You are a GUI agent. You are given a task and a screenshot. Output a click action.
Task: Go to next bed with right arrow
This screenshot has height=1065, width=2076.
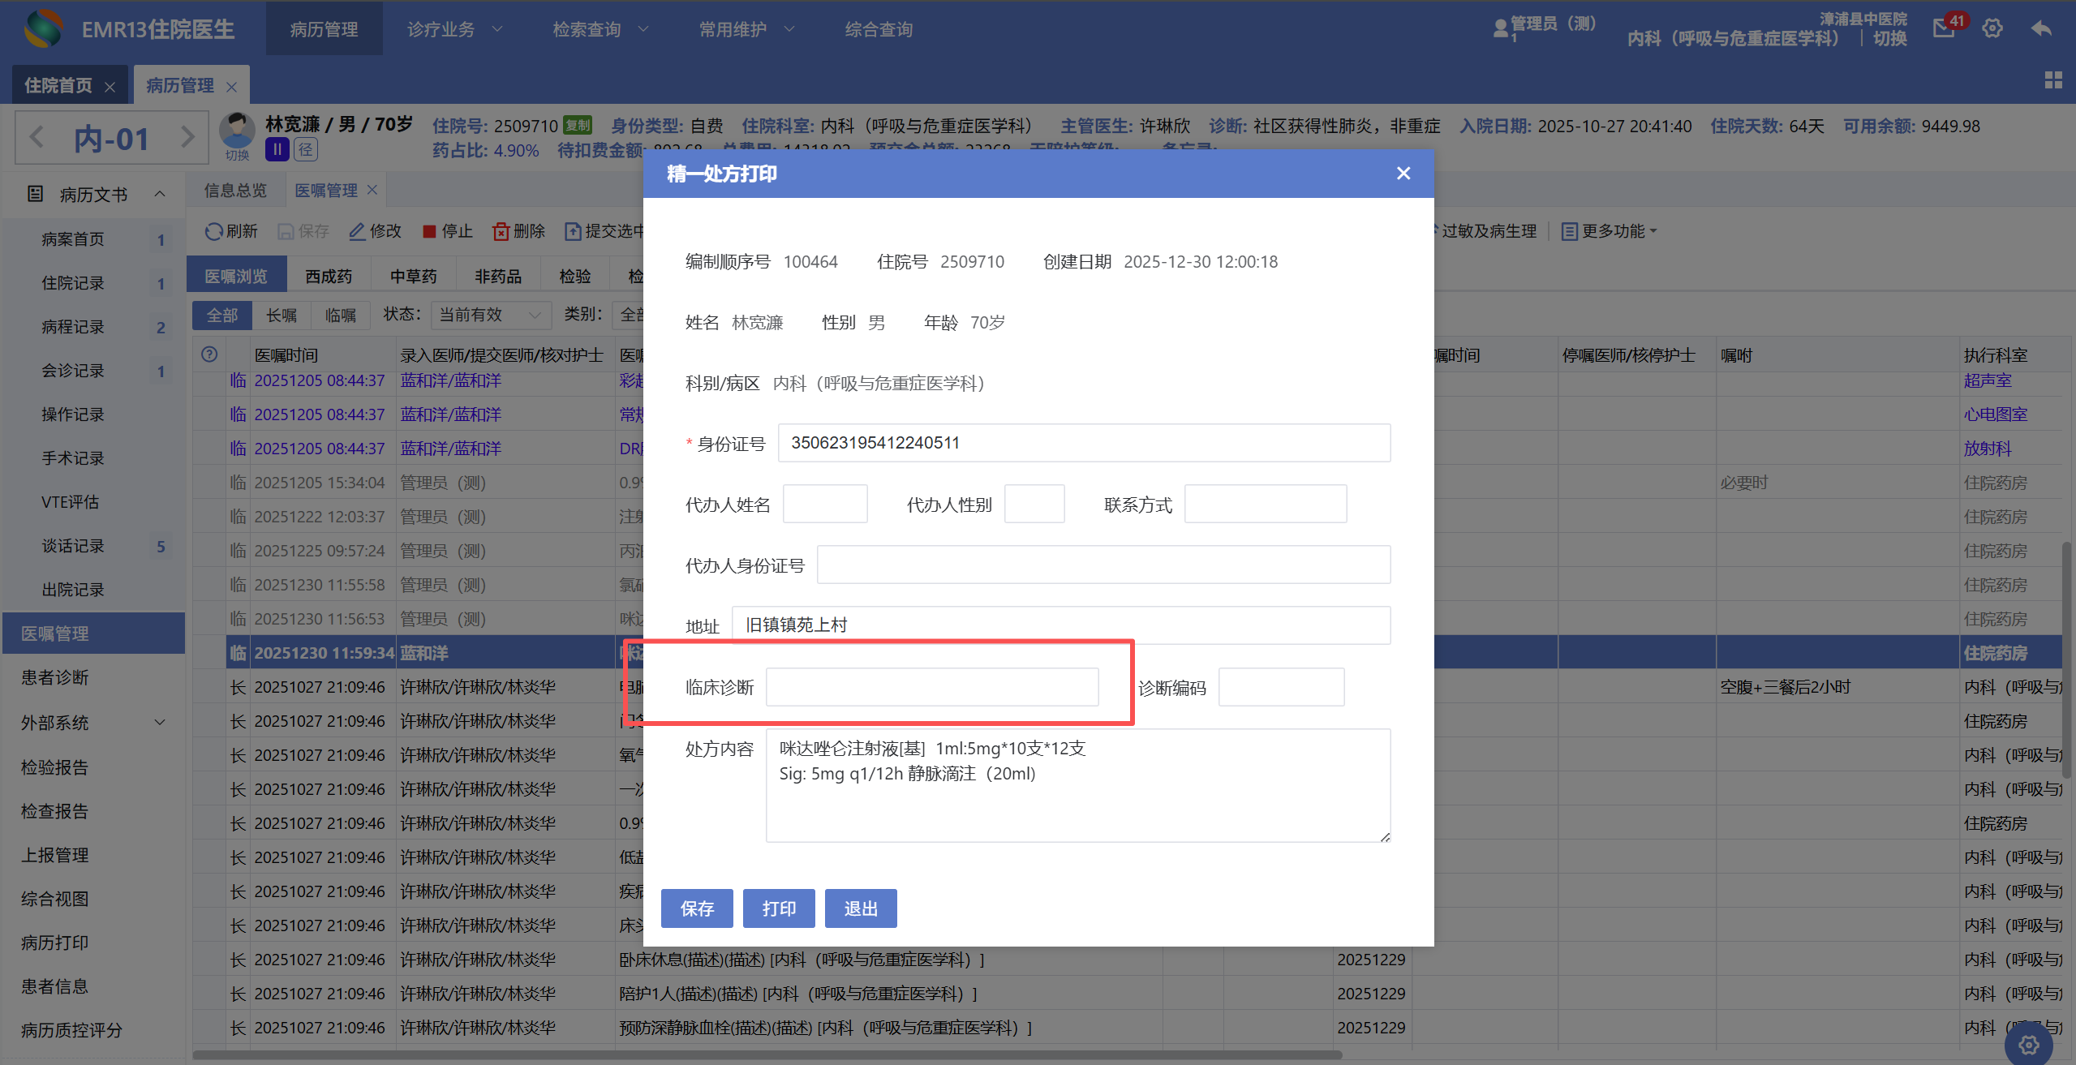click(x=187, y=136)
